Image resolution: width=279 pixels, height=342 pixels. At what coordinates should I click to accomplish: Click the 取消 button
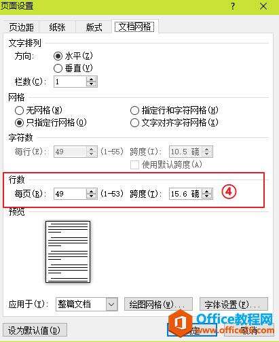coord(248,330)
